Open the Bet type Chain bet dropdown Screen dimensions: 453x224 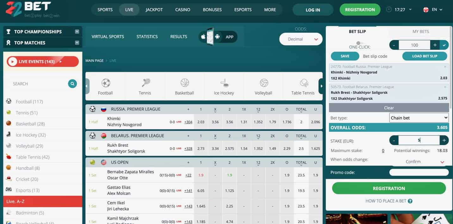pos(419,118)
